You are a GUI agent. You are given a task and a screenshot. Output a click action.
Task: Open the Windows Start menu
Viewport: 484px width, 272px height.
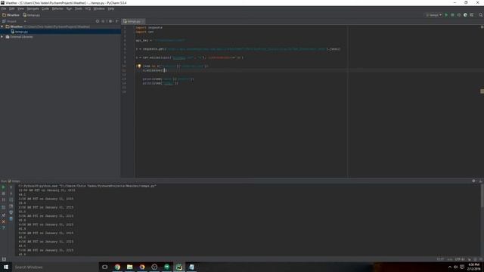pos(6,267)
